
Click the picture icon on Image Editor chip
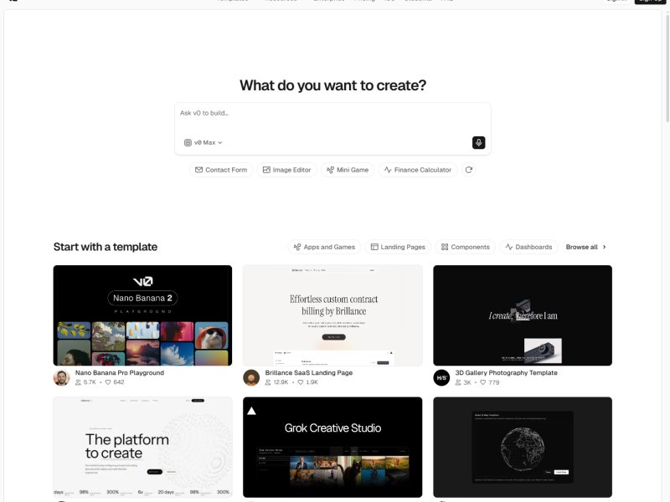tap(266, 170)
